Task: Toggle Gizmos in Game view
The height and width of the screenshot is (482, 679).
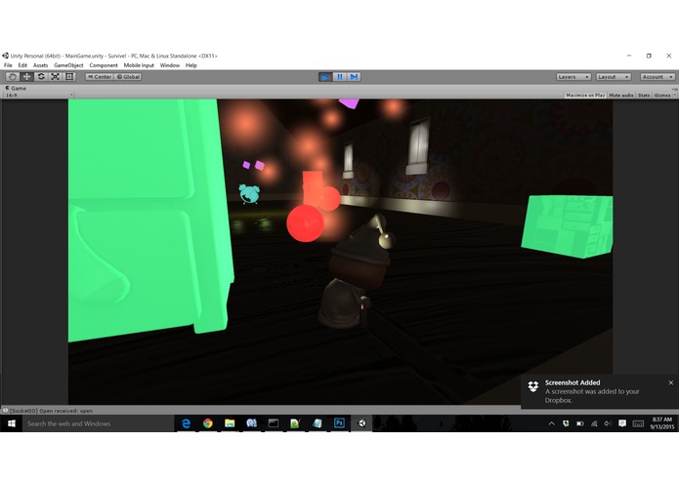Action: click(662, 95)
